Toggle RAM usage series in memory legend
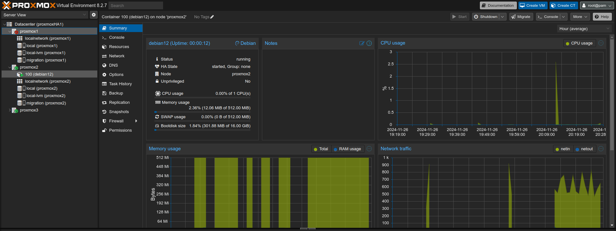 pos(347,149)
